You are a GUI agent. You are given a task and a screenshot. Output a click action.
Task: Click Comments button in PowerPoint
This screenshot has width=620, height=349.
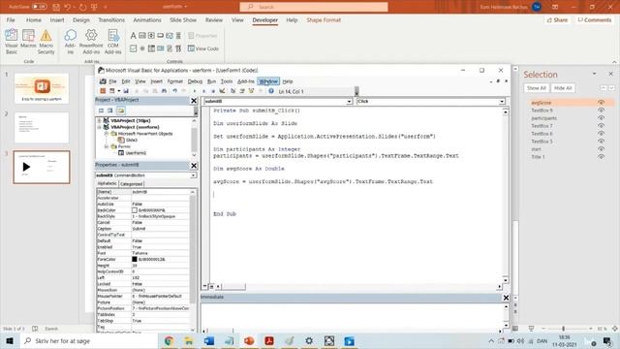[x=594, y=19]
